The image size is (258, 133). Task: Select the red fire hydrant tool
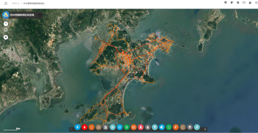85,127
